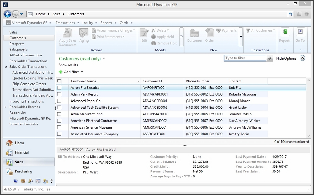Click the refresh icon in address bar
The width and height of the screenshot is (314, 195).
tap(290, 14)
